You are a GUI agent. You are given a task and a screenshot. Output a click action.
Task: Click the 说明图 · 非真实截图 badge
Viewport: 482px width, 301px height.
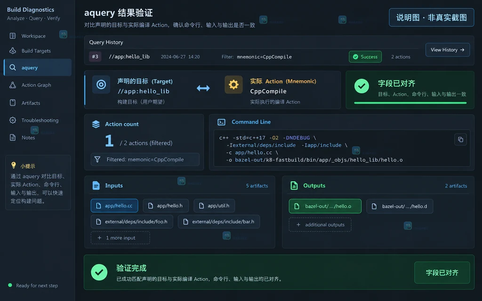click(431, 17)
